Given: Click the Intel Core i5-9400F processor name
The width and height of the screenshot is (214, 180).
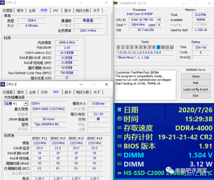Looking at the screenshot, I should [x=140, y=14].
